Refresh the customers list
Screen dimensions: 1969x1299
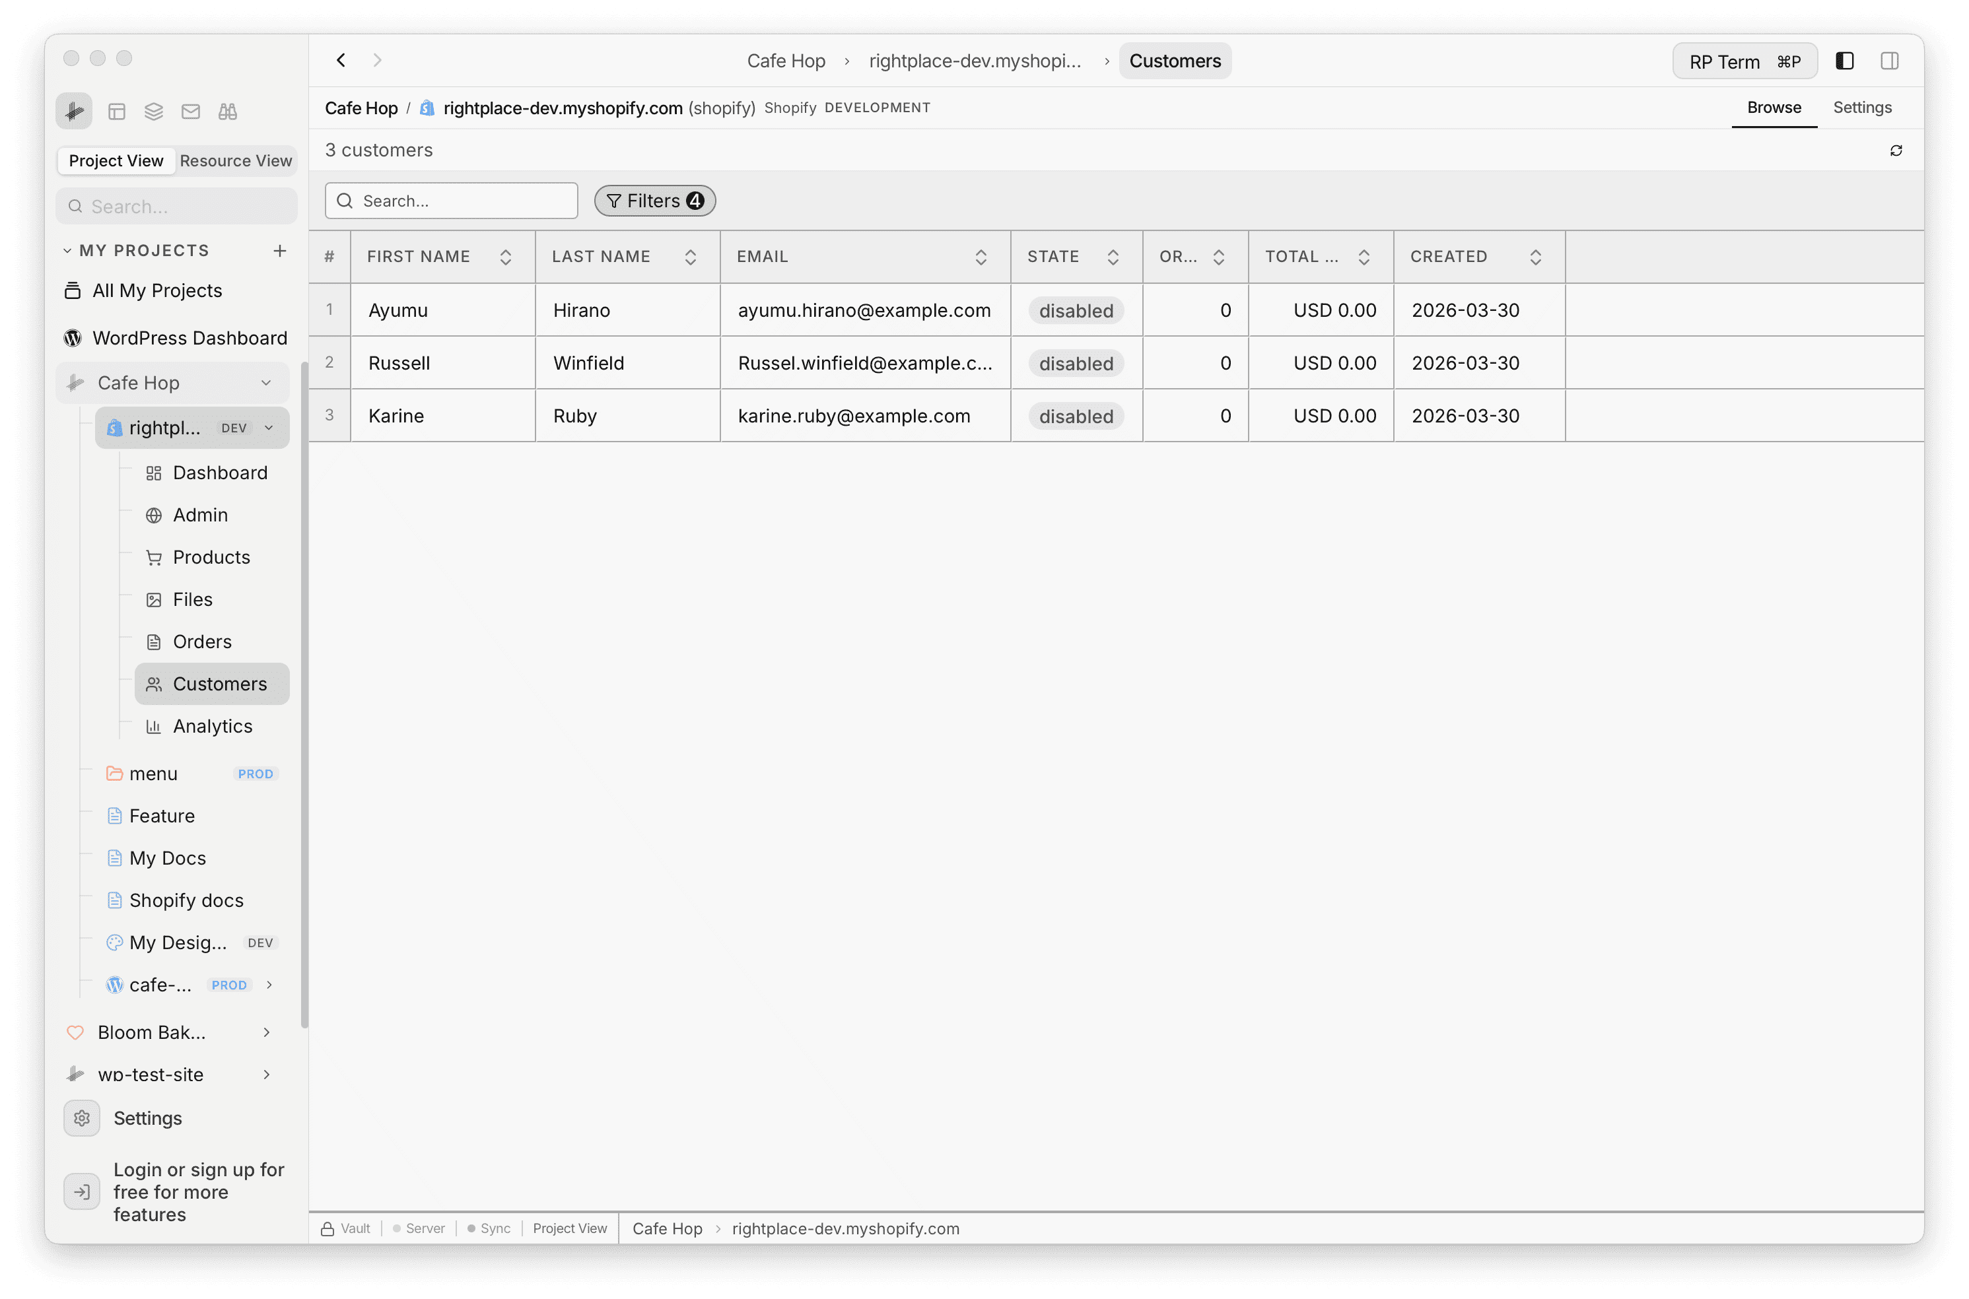pyautogui.click(x=1897, y=150)
